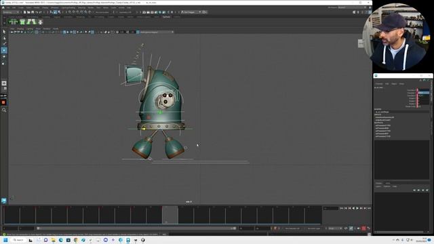The image size is (434, 244).
Task: Toggle highlighted wireframe shading button in viewport toolbar
Action: 64,32
